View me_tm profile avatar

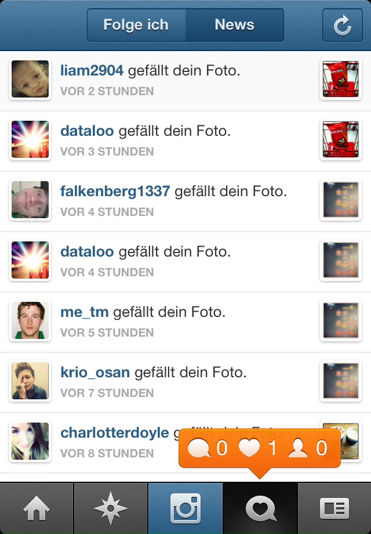tap(30, 320)
